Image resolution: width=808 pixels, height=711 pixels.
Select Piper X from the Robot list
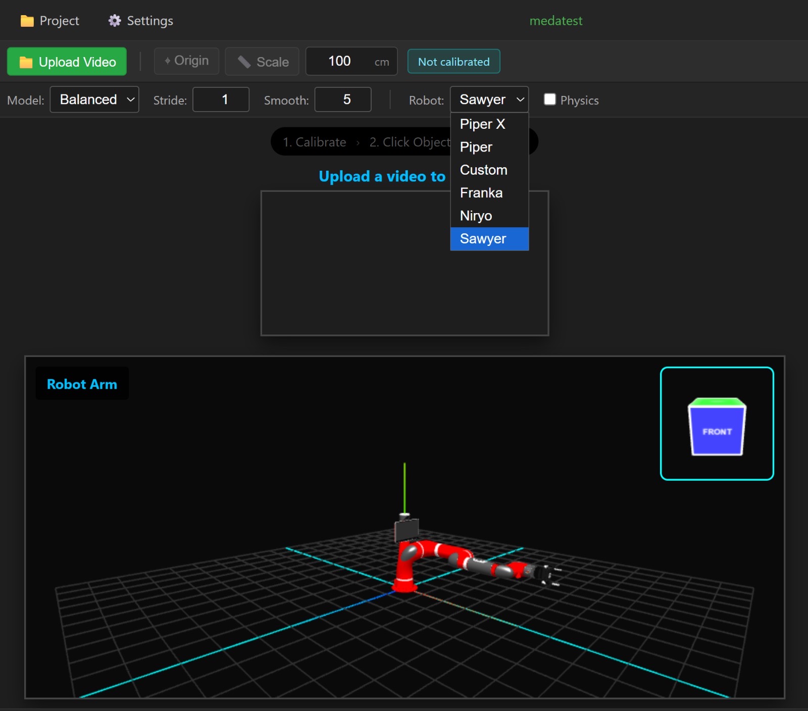coord(482,124)
